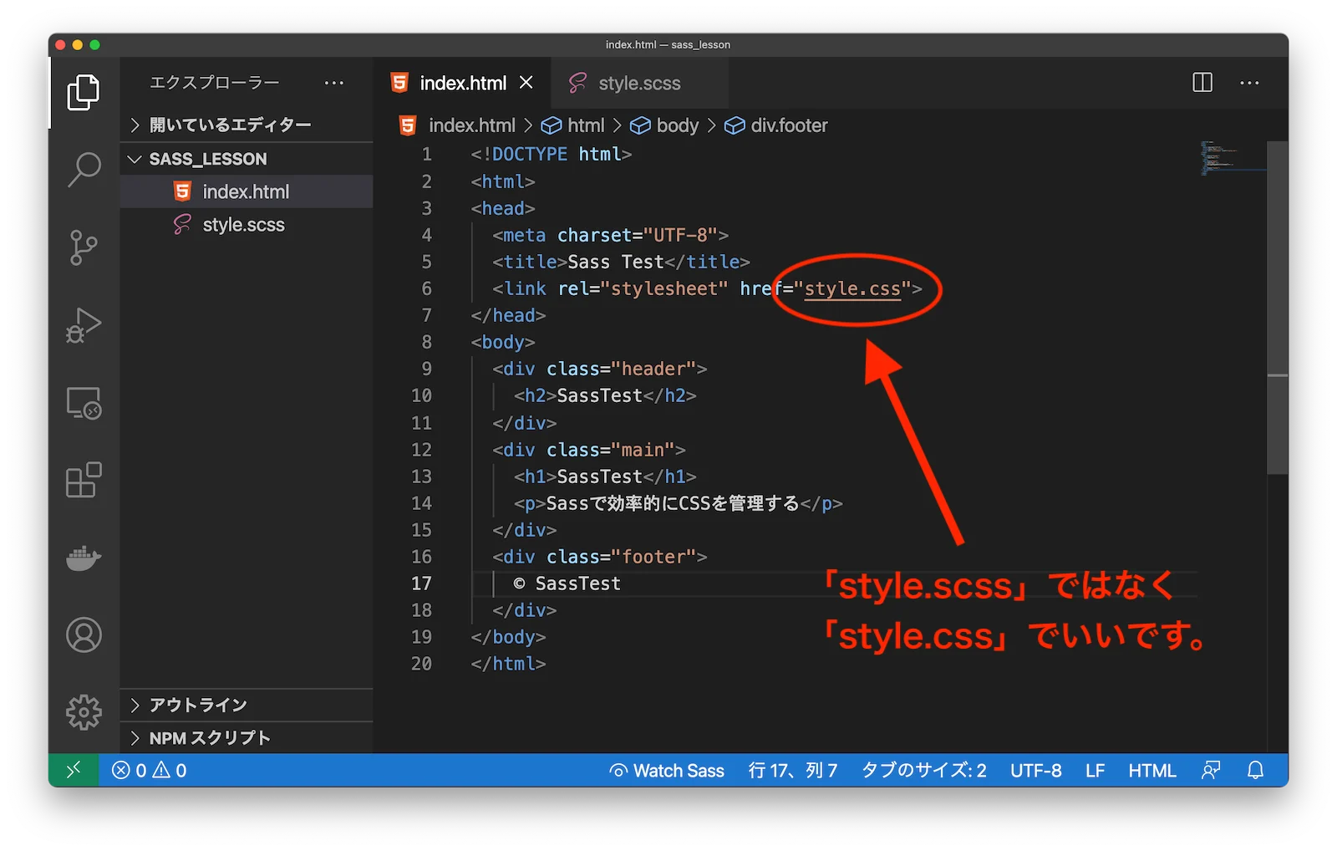
Task: Change the HTML language mode in status bar
Action: (x=1151, y=770)
